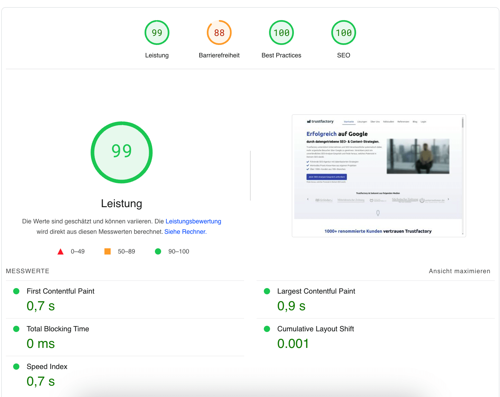Select the Cumulative Layout Shift metric

[x=315, y=329]
